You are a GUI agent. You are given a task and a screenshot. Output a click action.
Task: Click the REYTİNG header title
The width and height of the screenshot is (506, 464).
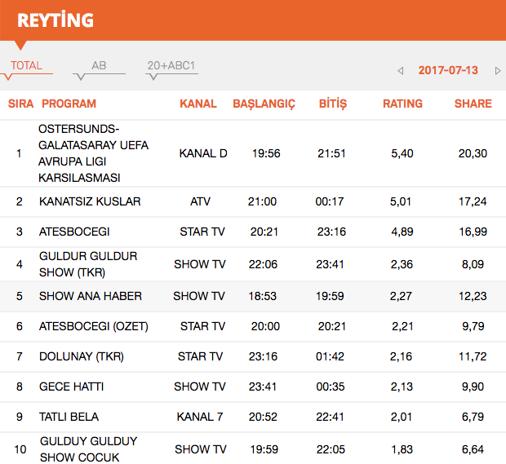click(x=55, y=20)
